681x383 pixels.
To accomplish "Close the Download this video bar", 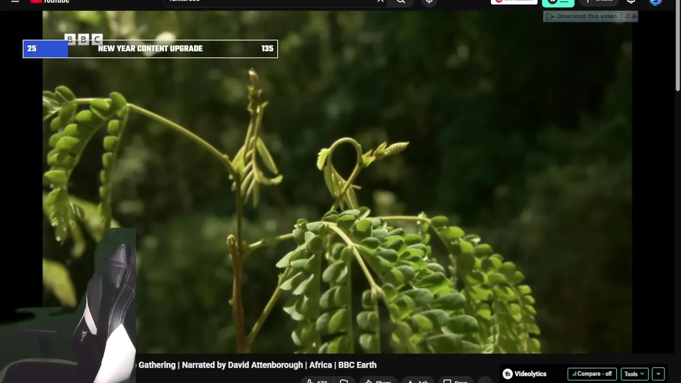I will click(634, 16).
